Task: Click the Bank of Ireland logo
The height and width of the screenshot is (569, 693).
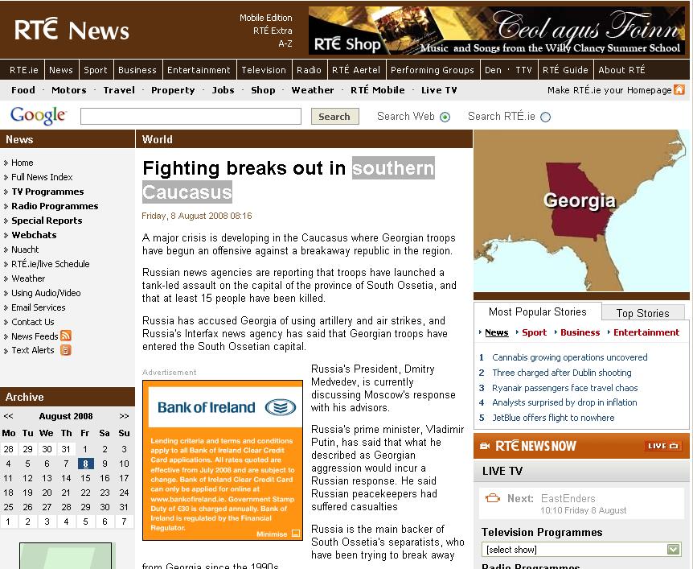Action: [x=226, y=407]
